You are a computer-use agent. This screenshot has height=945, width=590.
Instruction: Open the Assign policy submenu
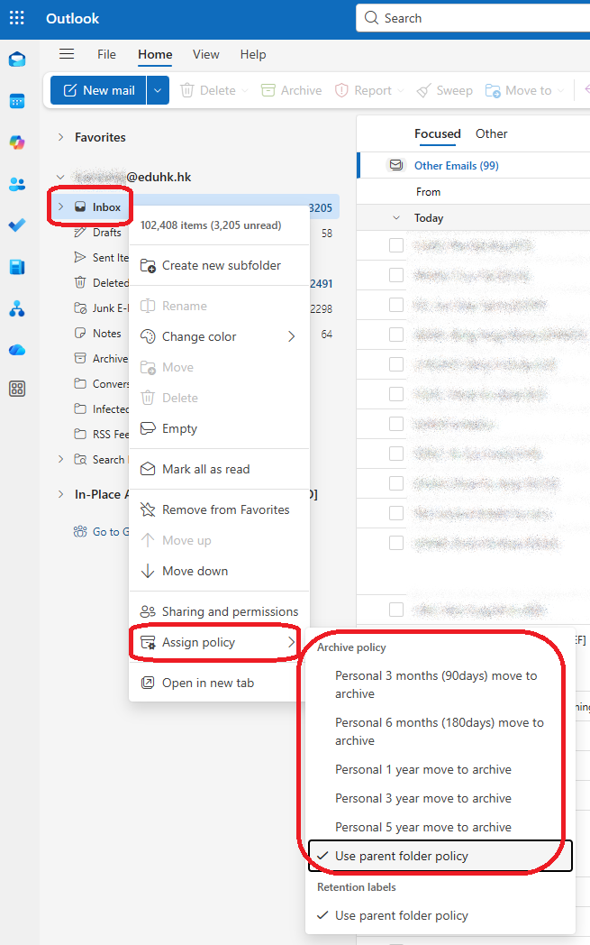(x=219, y=642)
